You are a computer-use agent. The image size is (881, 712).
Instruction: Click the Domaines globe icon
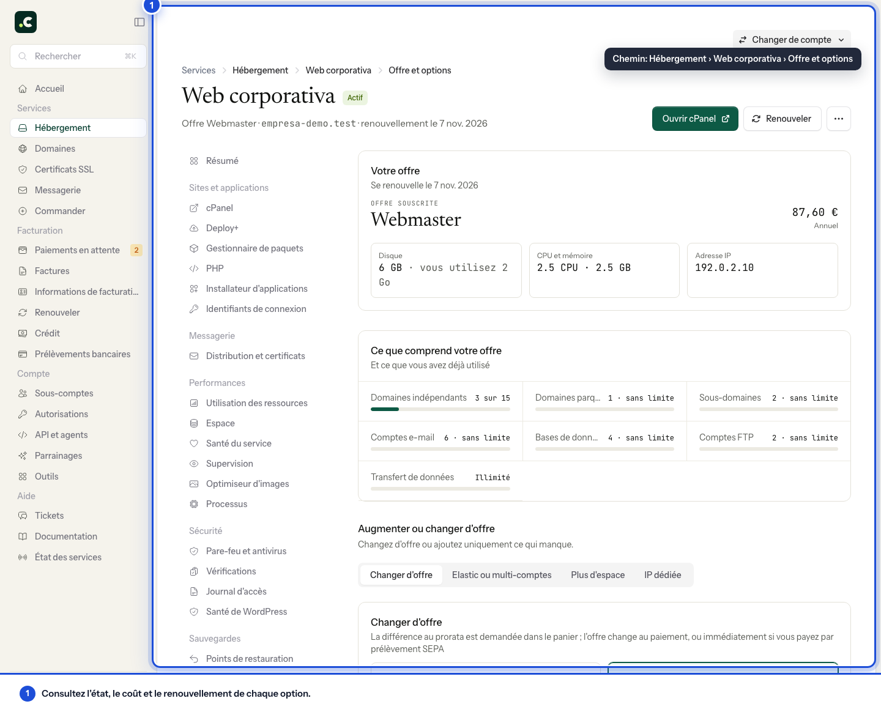pos(23,149)
